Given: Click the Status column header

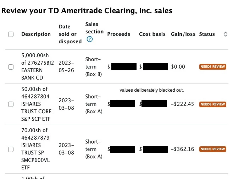Looking at the screenshot, I should coord(207,34).
